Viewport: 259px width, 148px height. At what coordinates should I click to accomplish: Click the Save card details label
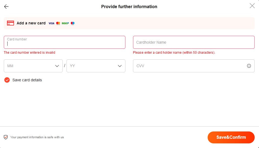27,80
